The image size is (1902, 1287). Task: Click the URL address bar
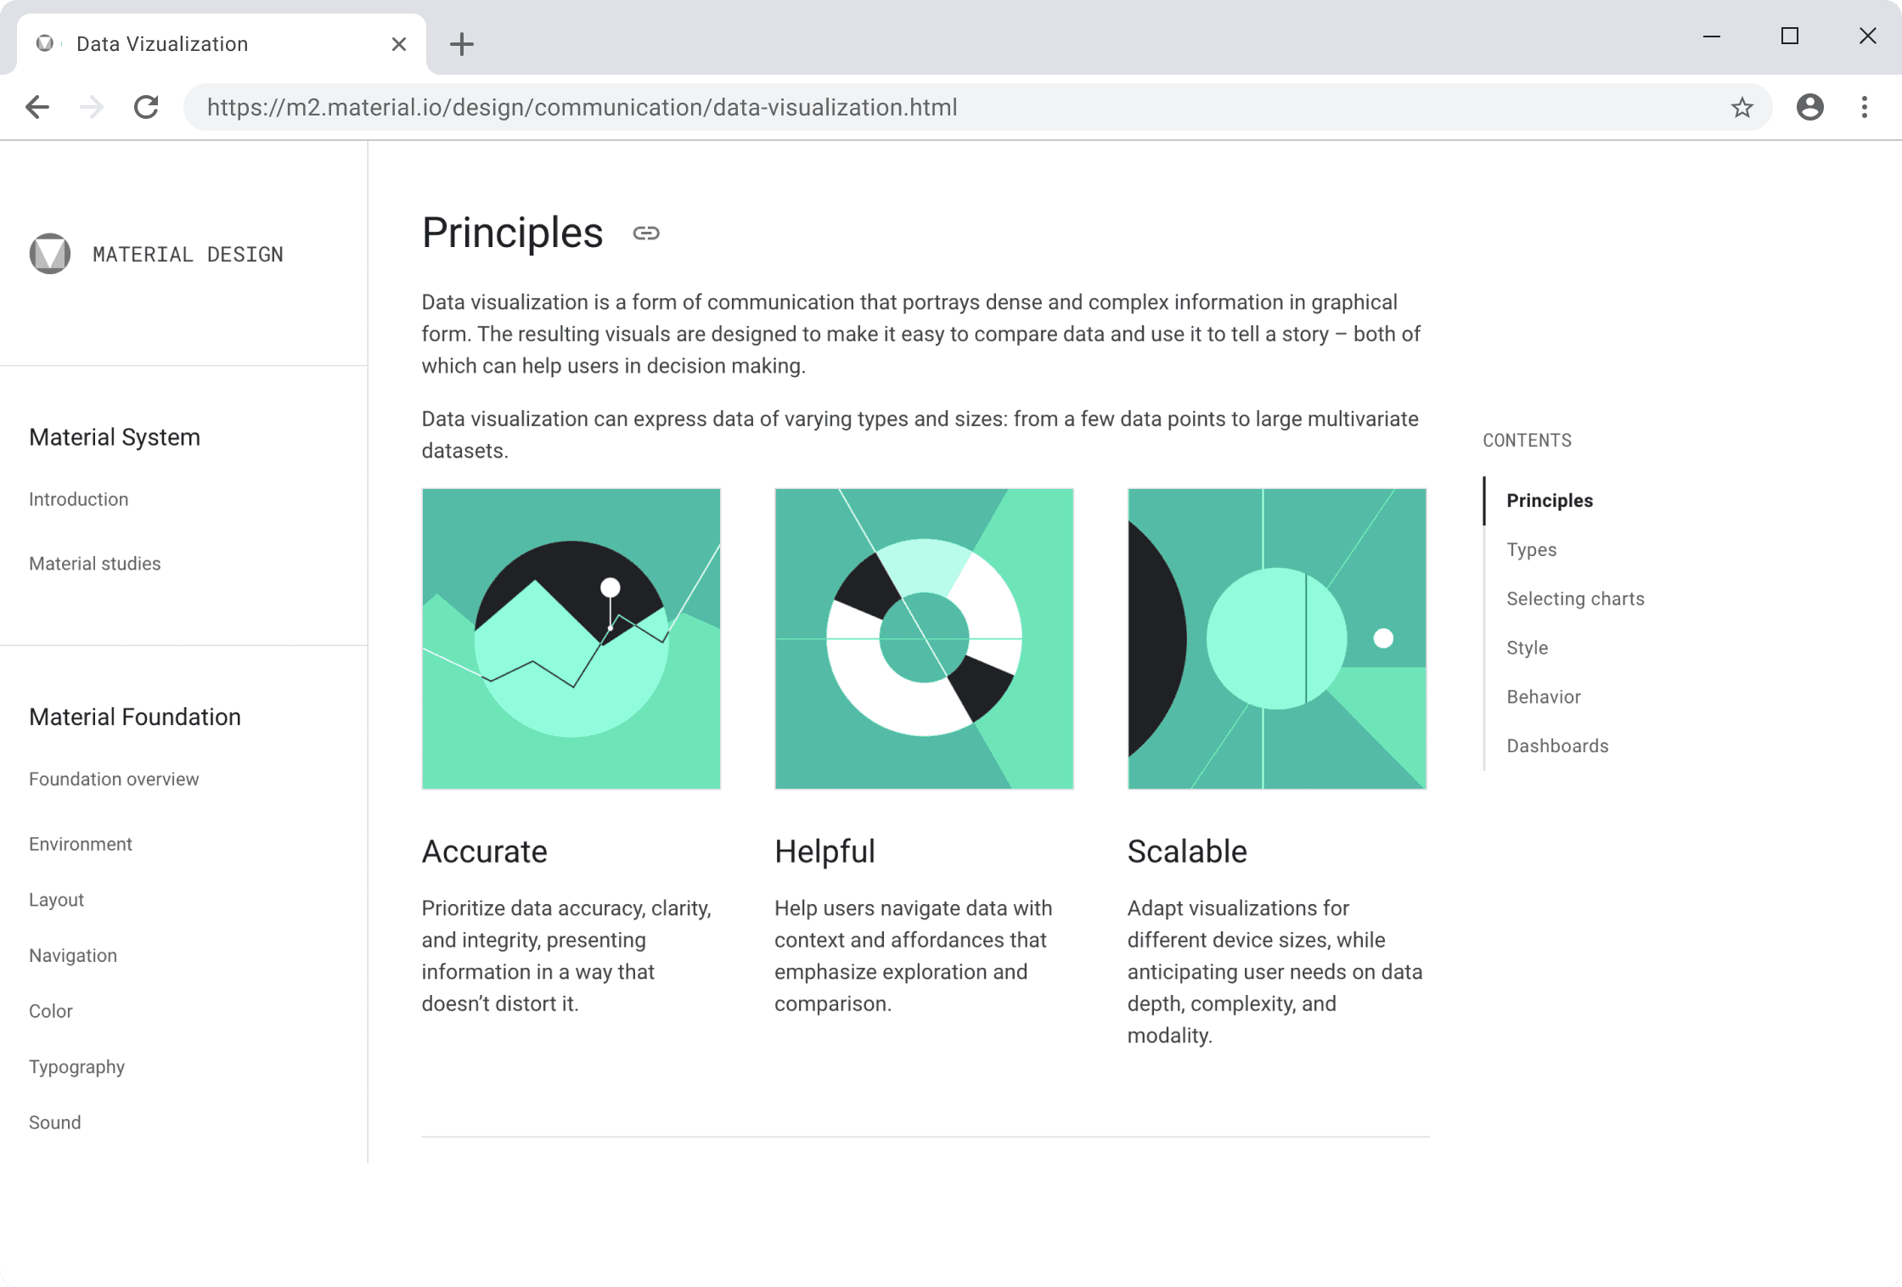[934, 107]
